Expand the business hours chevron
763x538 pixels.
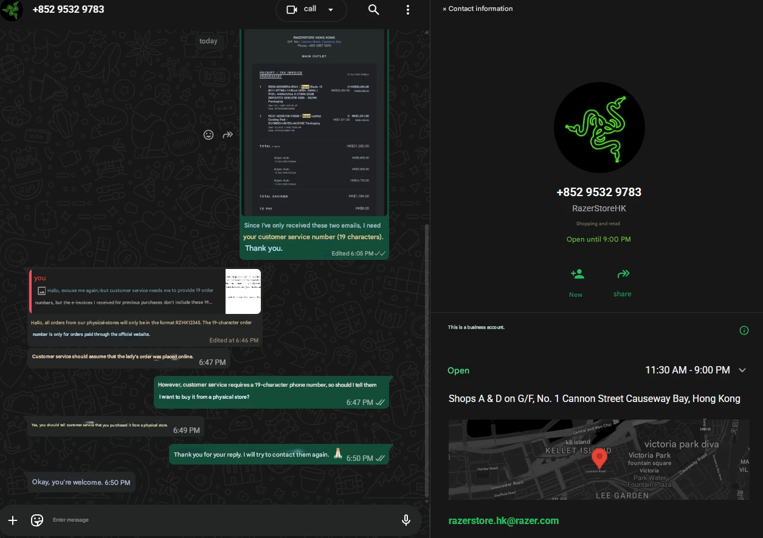point(742,370)
